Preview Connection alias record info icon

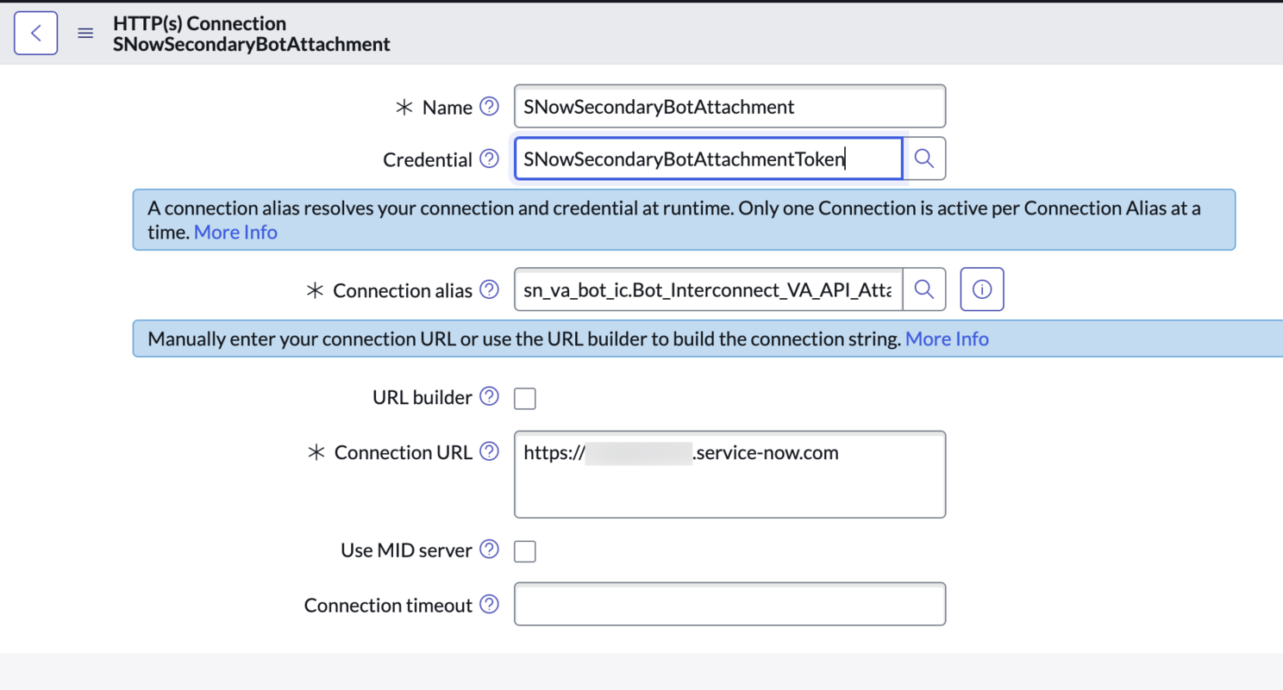pyautogui.click(x=981, y=289)
